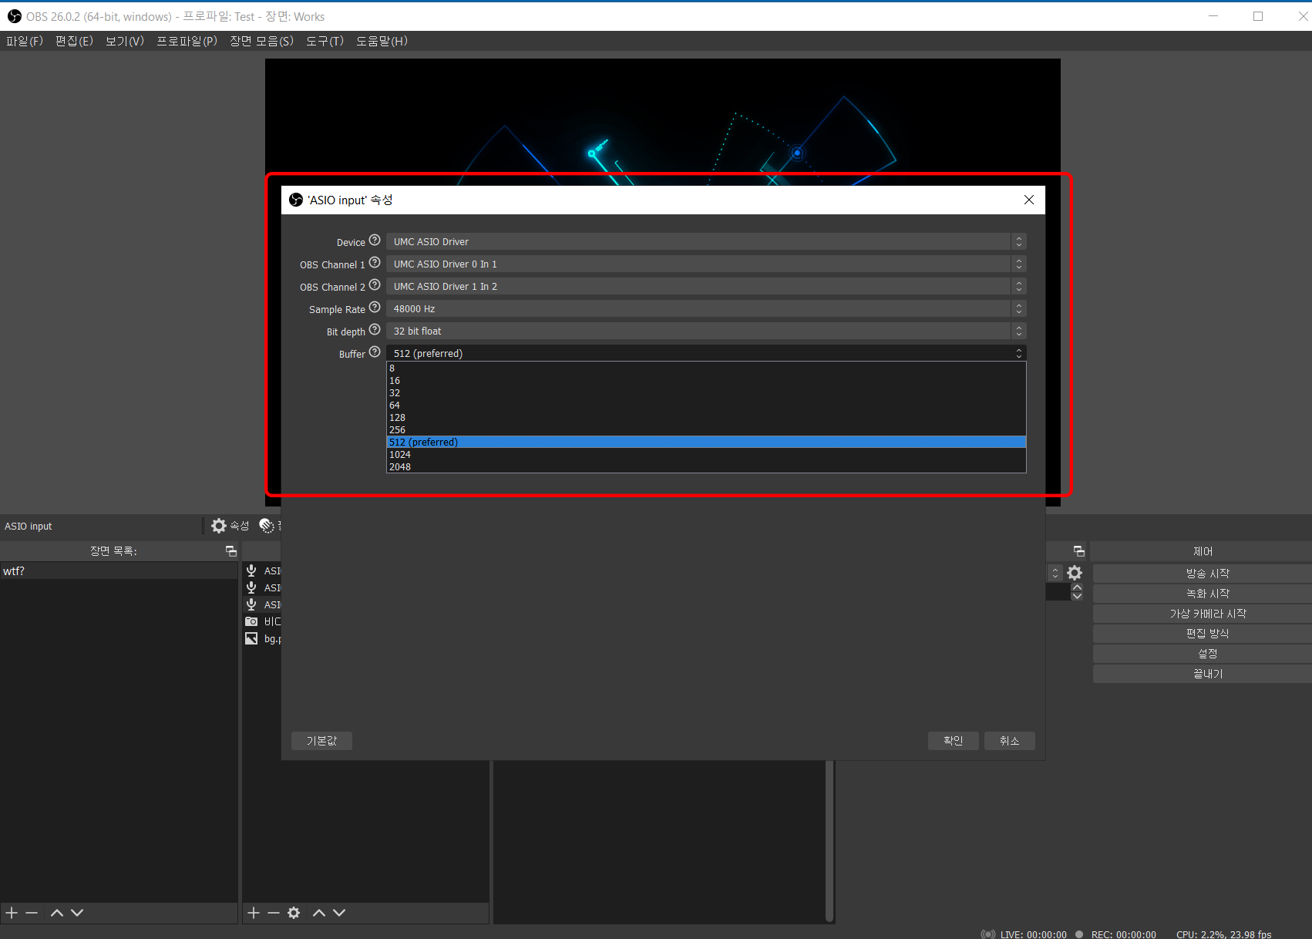Open the Sample Rate dropdown at 48000 Hz
The width and height of the screenshot is (1312, 939).
coord(706,308)
